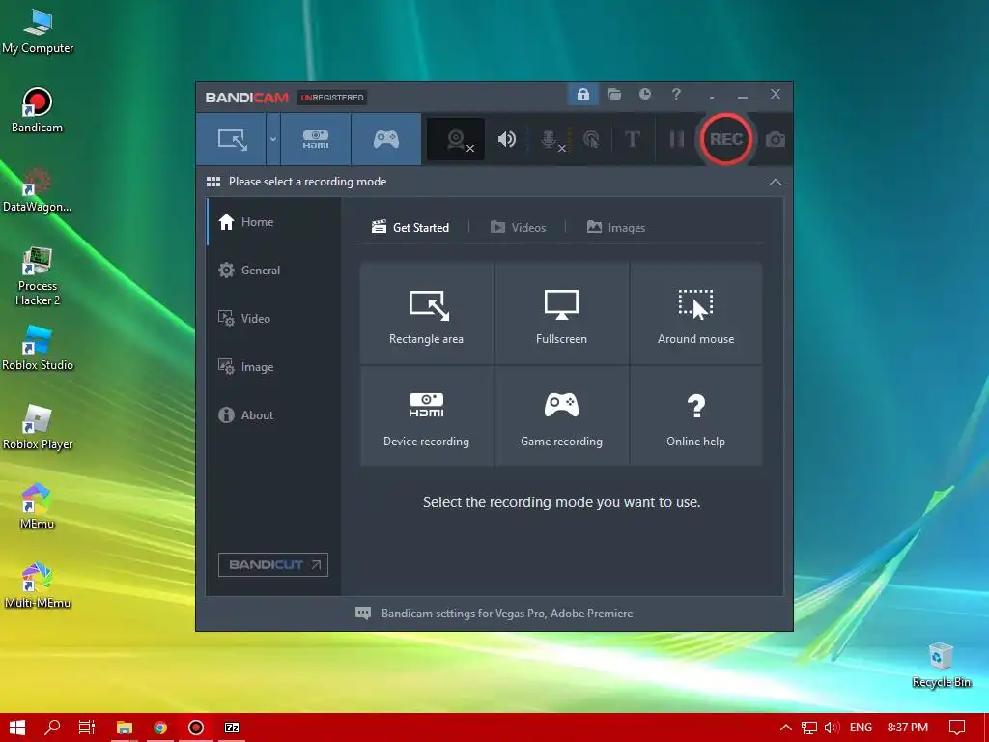Click the ENG language indicator

pos(861,728)
